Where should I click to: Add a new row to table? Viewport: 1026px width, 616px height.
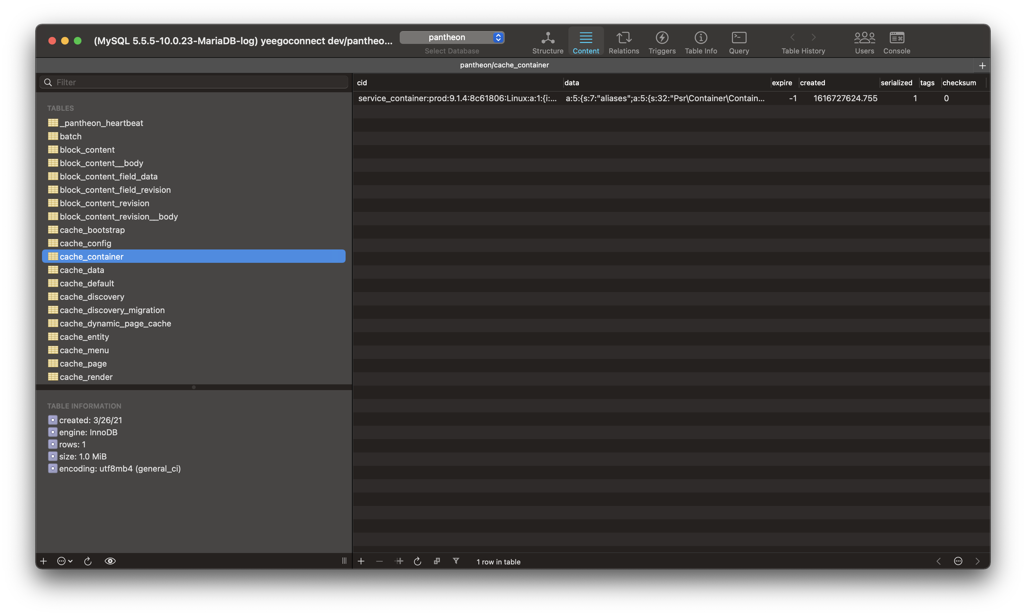point(361,561)
